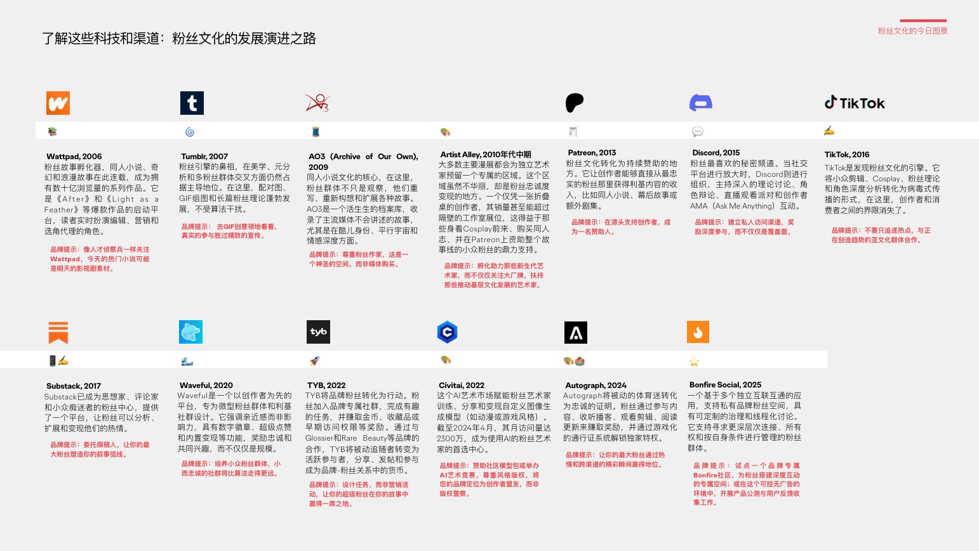The image size is (979, 551).
Task: Select the heading Civitai, 2022
Action: point(462,386)
